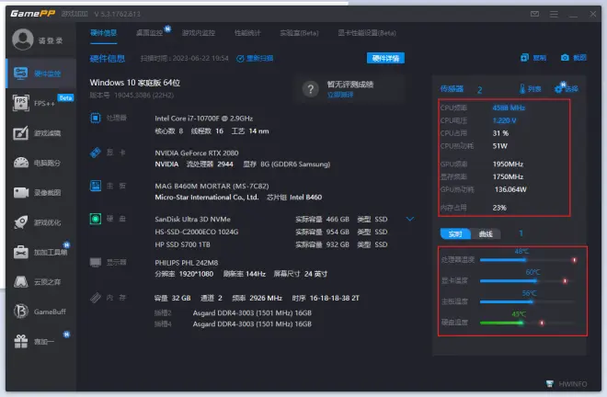Select the 实时 real-time toggle
Image resolution: width=607 pixels, height=397 pixels.
(455, 234)
